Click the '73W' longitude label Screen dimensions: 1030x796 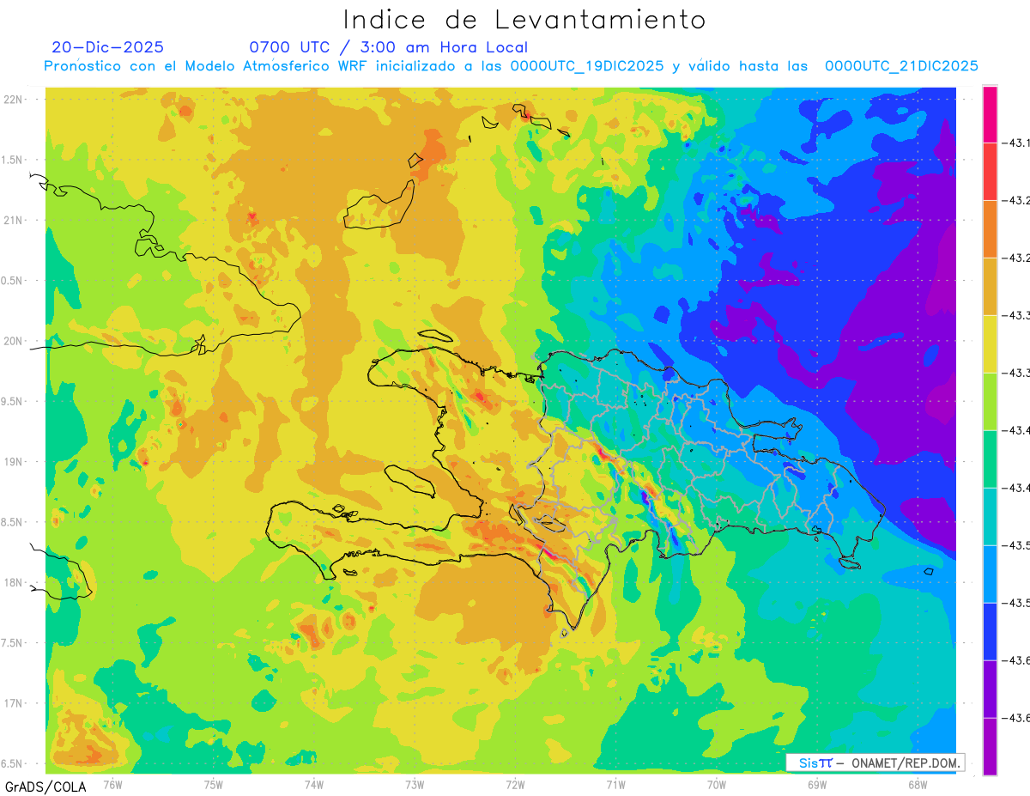point(415,784)
